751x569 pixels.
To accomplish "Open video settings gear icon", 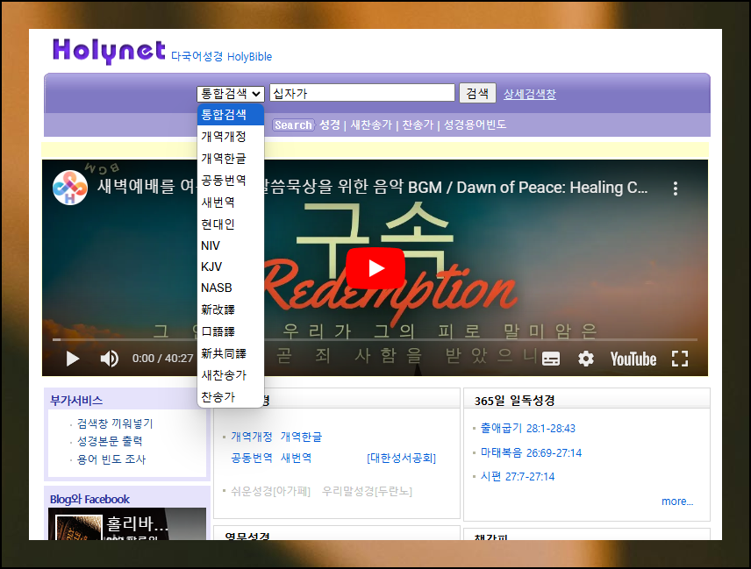I will pyautogui.click(x=586, y=359).
